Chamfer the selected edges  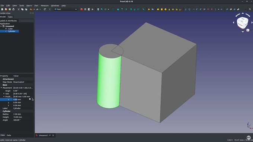(x=201, y=9)
